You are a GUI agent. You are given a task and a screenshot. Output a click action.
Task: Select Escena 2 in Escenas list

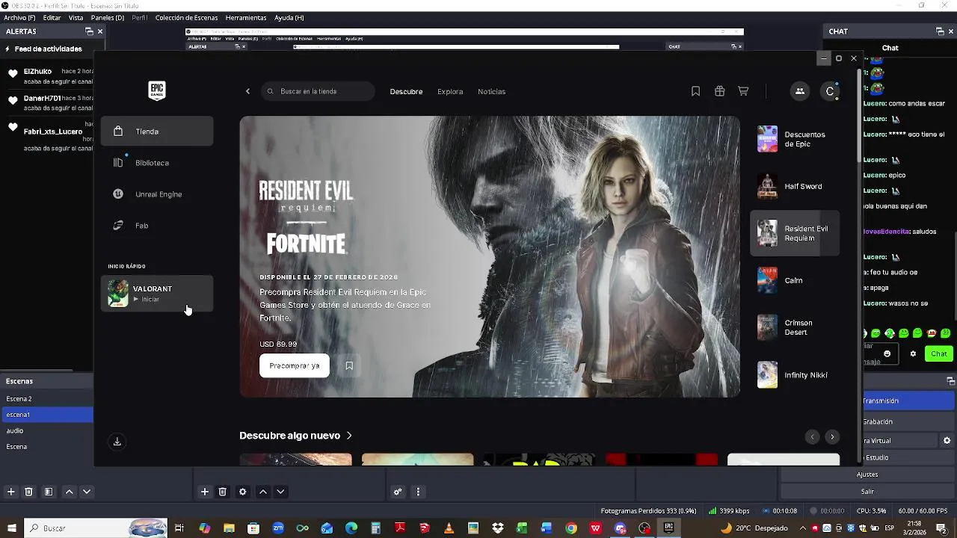click(x=46, y=399)
